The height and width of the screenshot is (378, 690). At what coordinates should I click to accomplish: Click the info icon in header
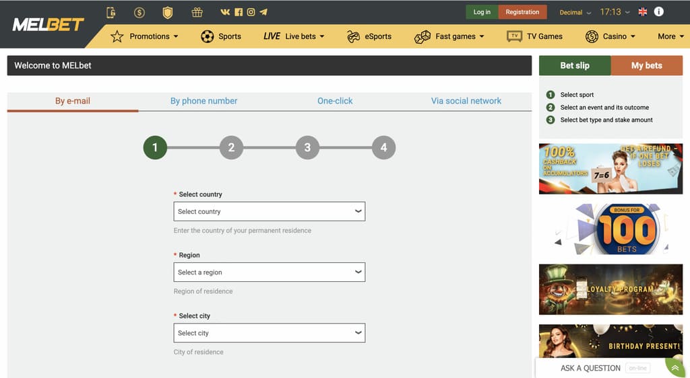coord(659,12)
